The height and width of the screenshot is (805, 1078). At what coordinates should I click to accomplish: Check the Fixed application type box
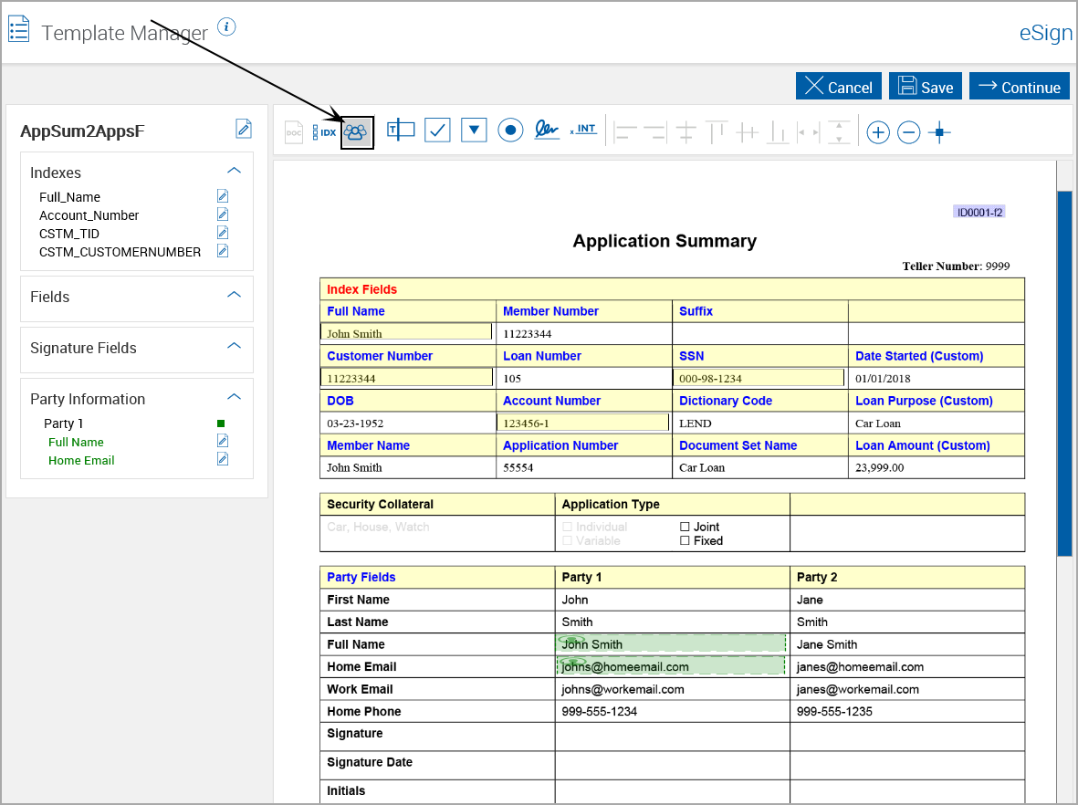(x=685, y=540)
